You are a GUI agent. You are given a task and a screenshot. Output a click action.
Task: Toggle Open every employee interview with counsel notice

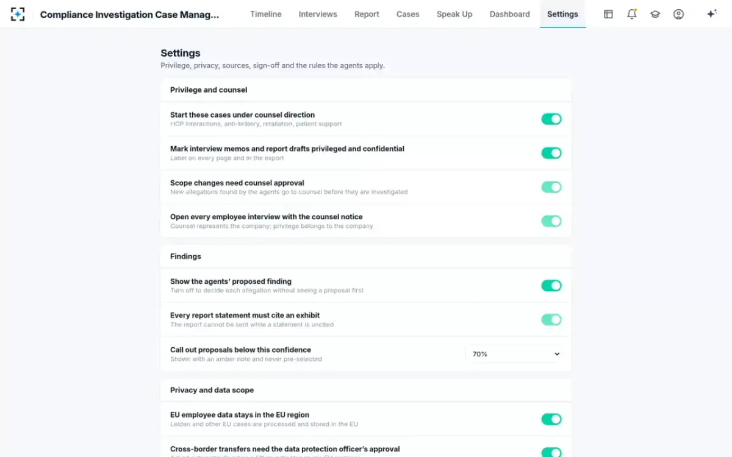[551, 221]
